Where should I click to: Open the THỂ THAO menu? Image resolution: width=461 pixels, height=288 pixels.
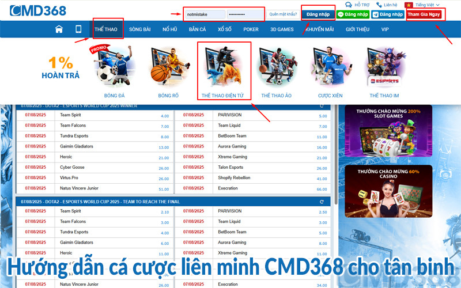tap(106, 29)
